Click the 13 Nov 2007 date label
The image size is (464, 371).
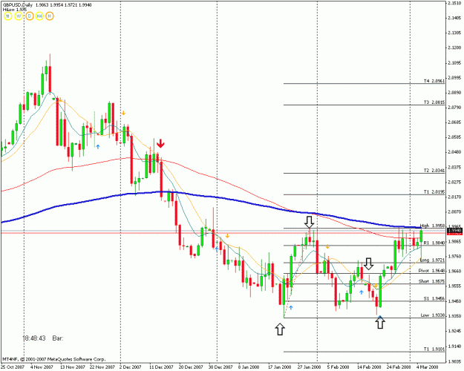click(73, 367)
